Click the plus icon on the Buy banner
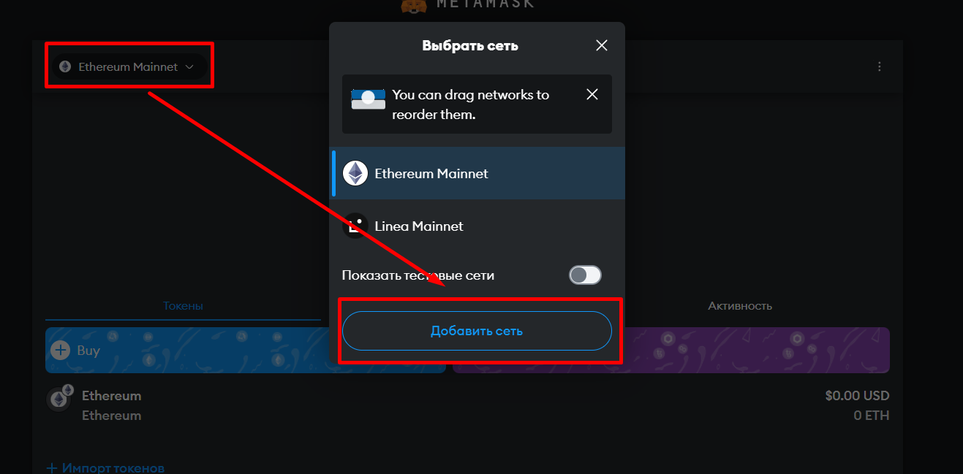Screen dimensions: 963x474 pyautogui.click(x=60, y=351)
